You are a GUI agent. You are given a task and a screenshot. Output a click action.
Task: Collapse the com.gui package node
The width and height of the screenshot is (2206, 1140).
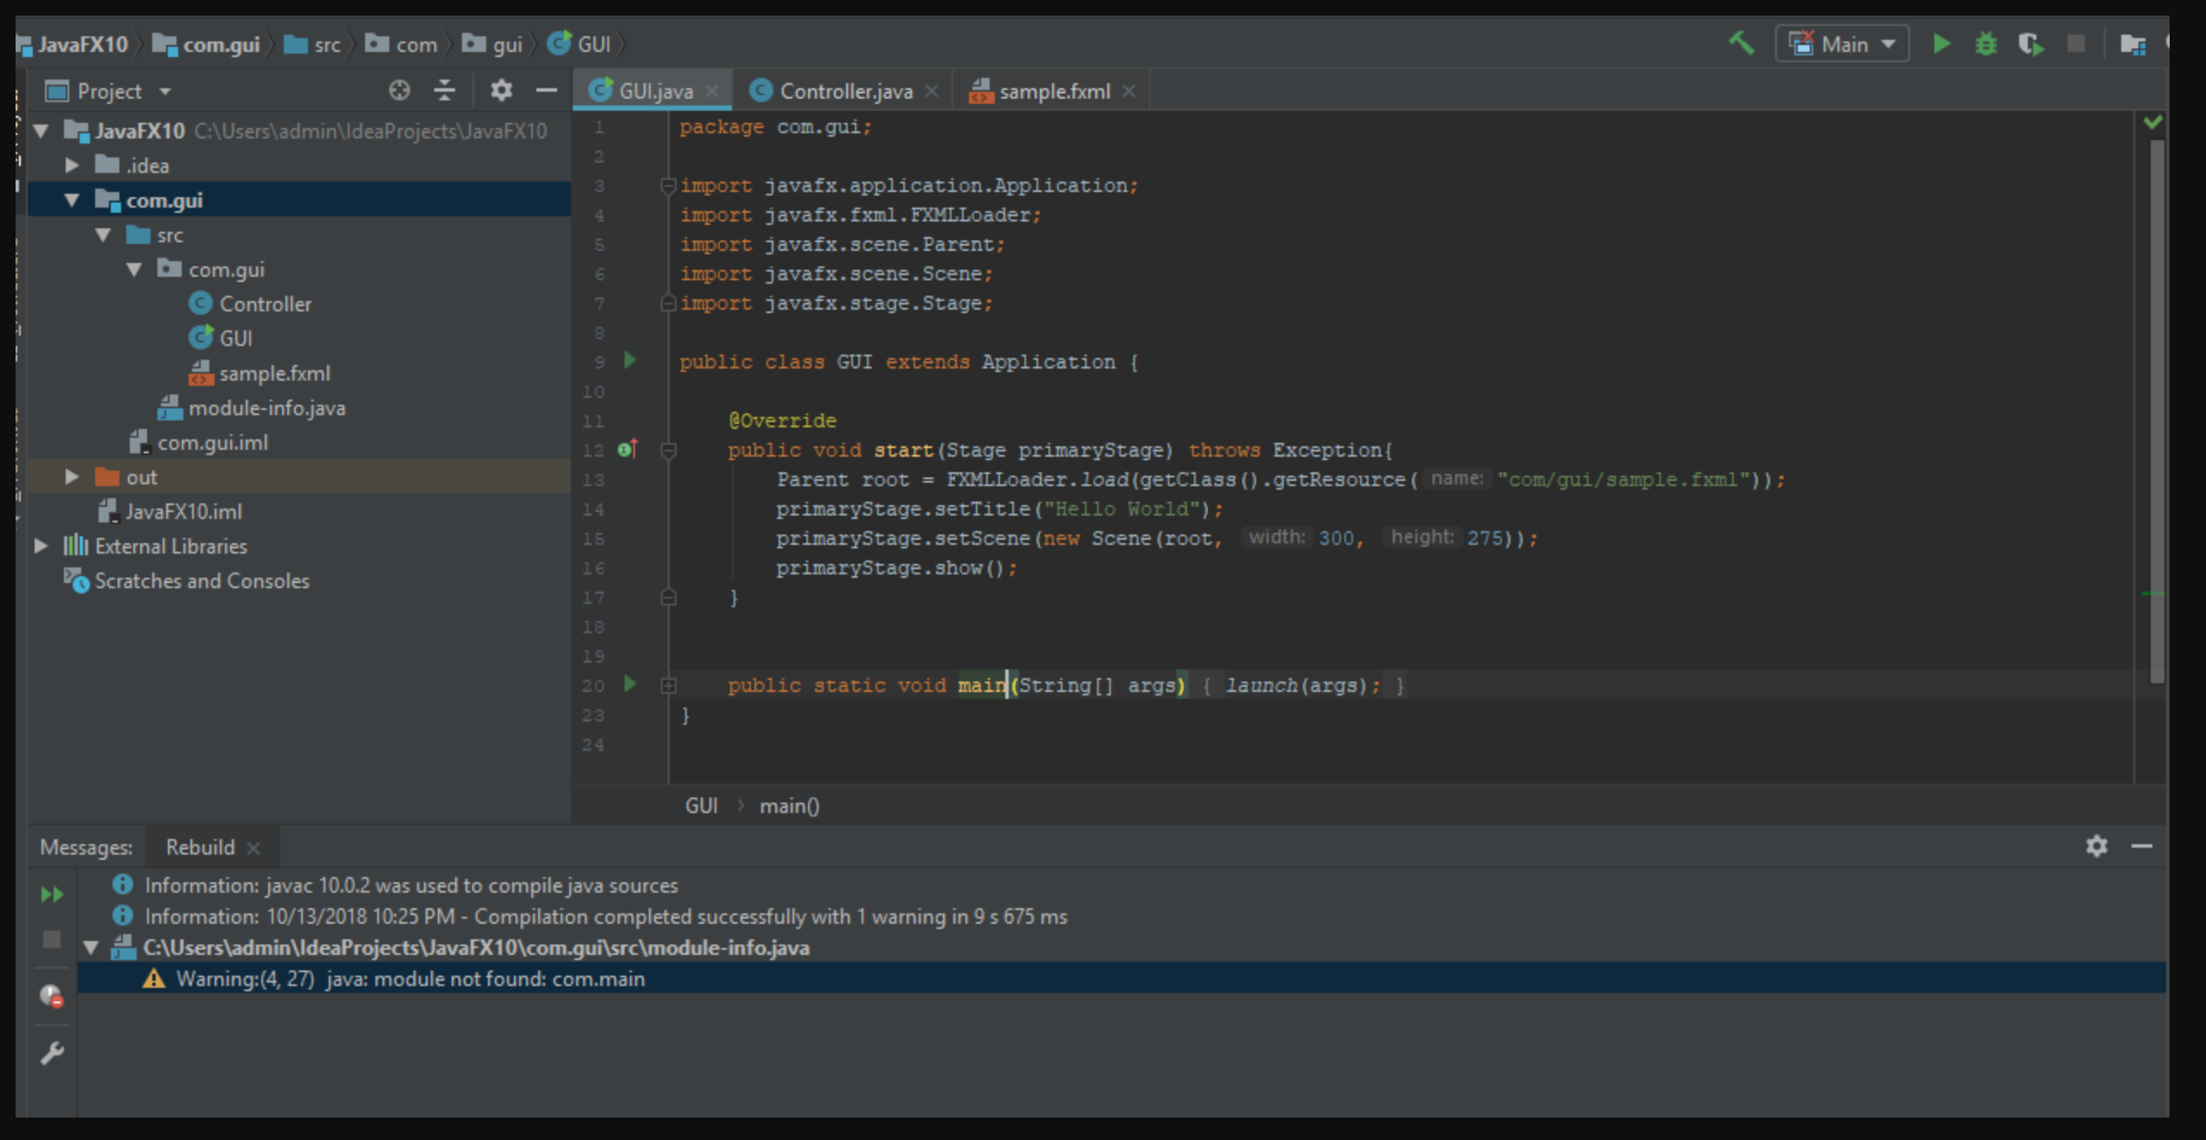coord(134,270)
